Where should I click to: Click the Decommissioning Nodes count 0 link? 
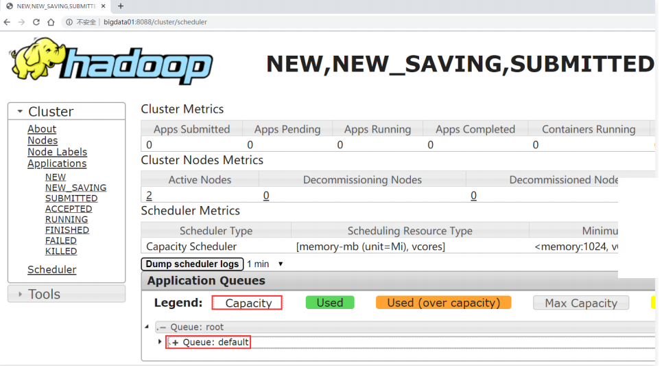coord(266,196)
